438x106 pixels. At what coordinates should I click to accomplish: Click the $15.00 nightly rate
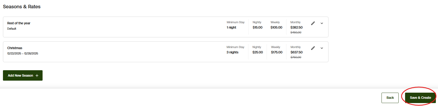[258, 28]
